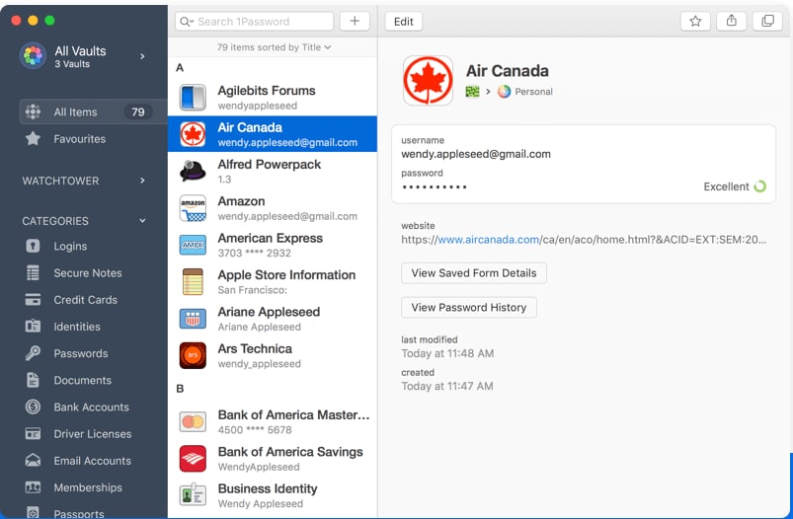793x519 pixels.
Task: Click the Ars Technica orange icon
Action: pos(193,356)
